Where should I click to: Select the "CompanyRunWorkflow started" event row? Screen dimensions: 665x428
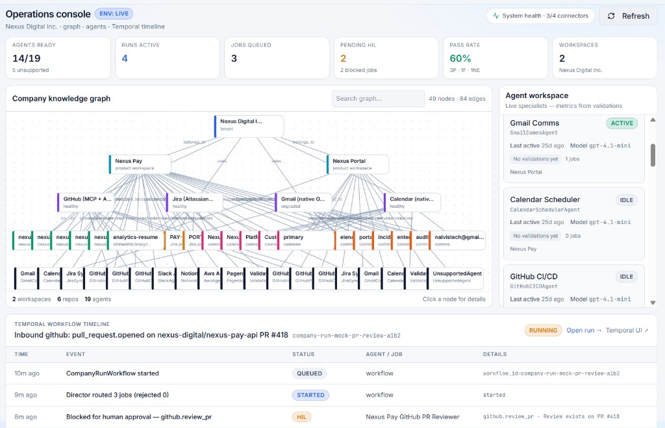pos(331,373)
